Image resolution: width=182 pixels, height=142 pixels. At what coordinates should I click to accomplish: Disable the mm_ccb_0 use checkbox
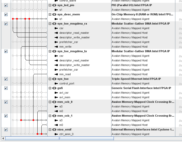tap(6, 102)
